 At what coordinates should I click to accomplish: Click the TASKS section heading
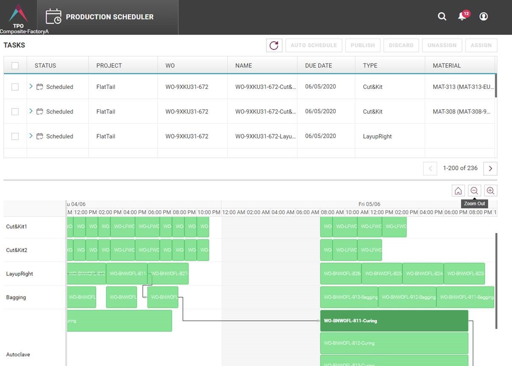pyautogui.click(x=14, y=45)
